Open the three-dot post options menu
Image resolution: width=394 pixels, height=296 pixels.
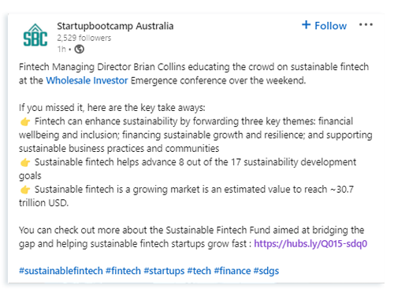366,24
